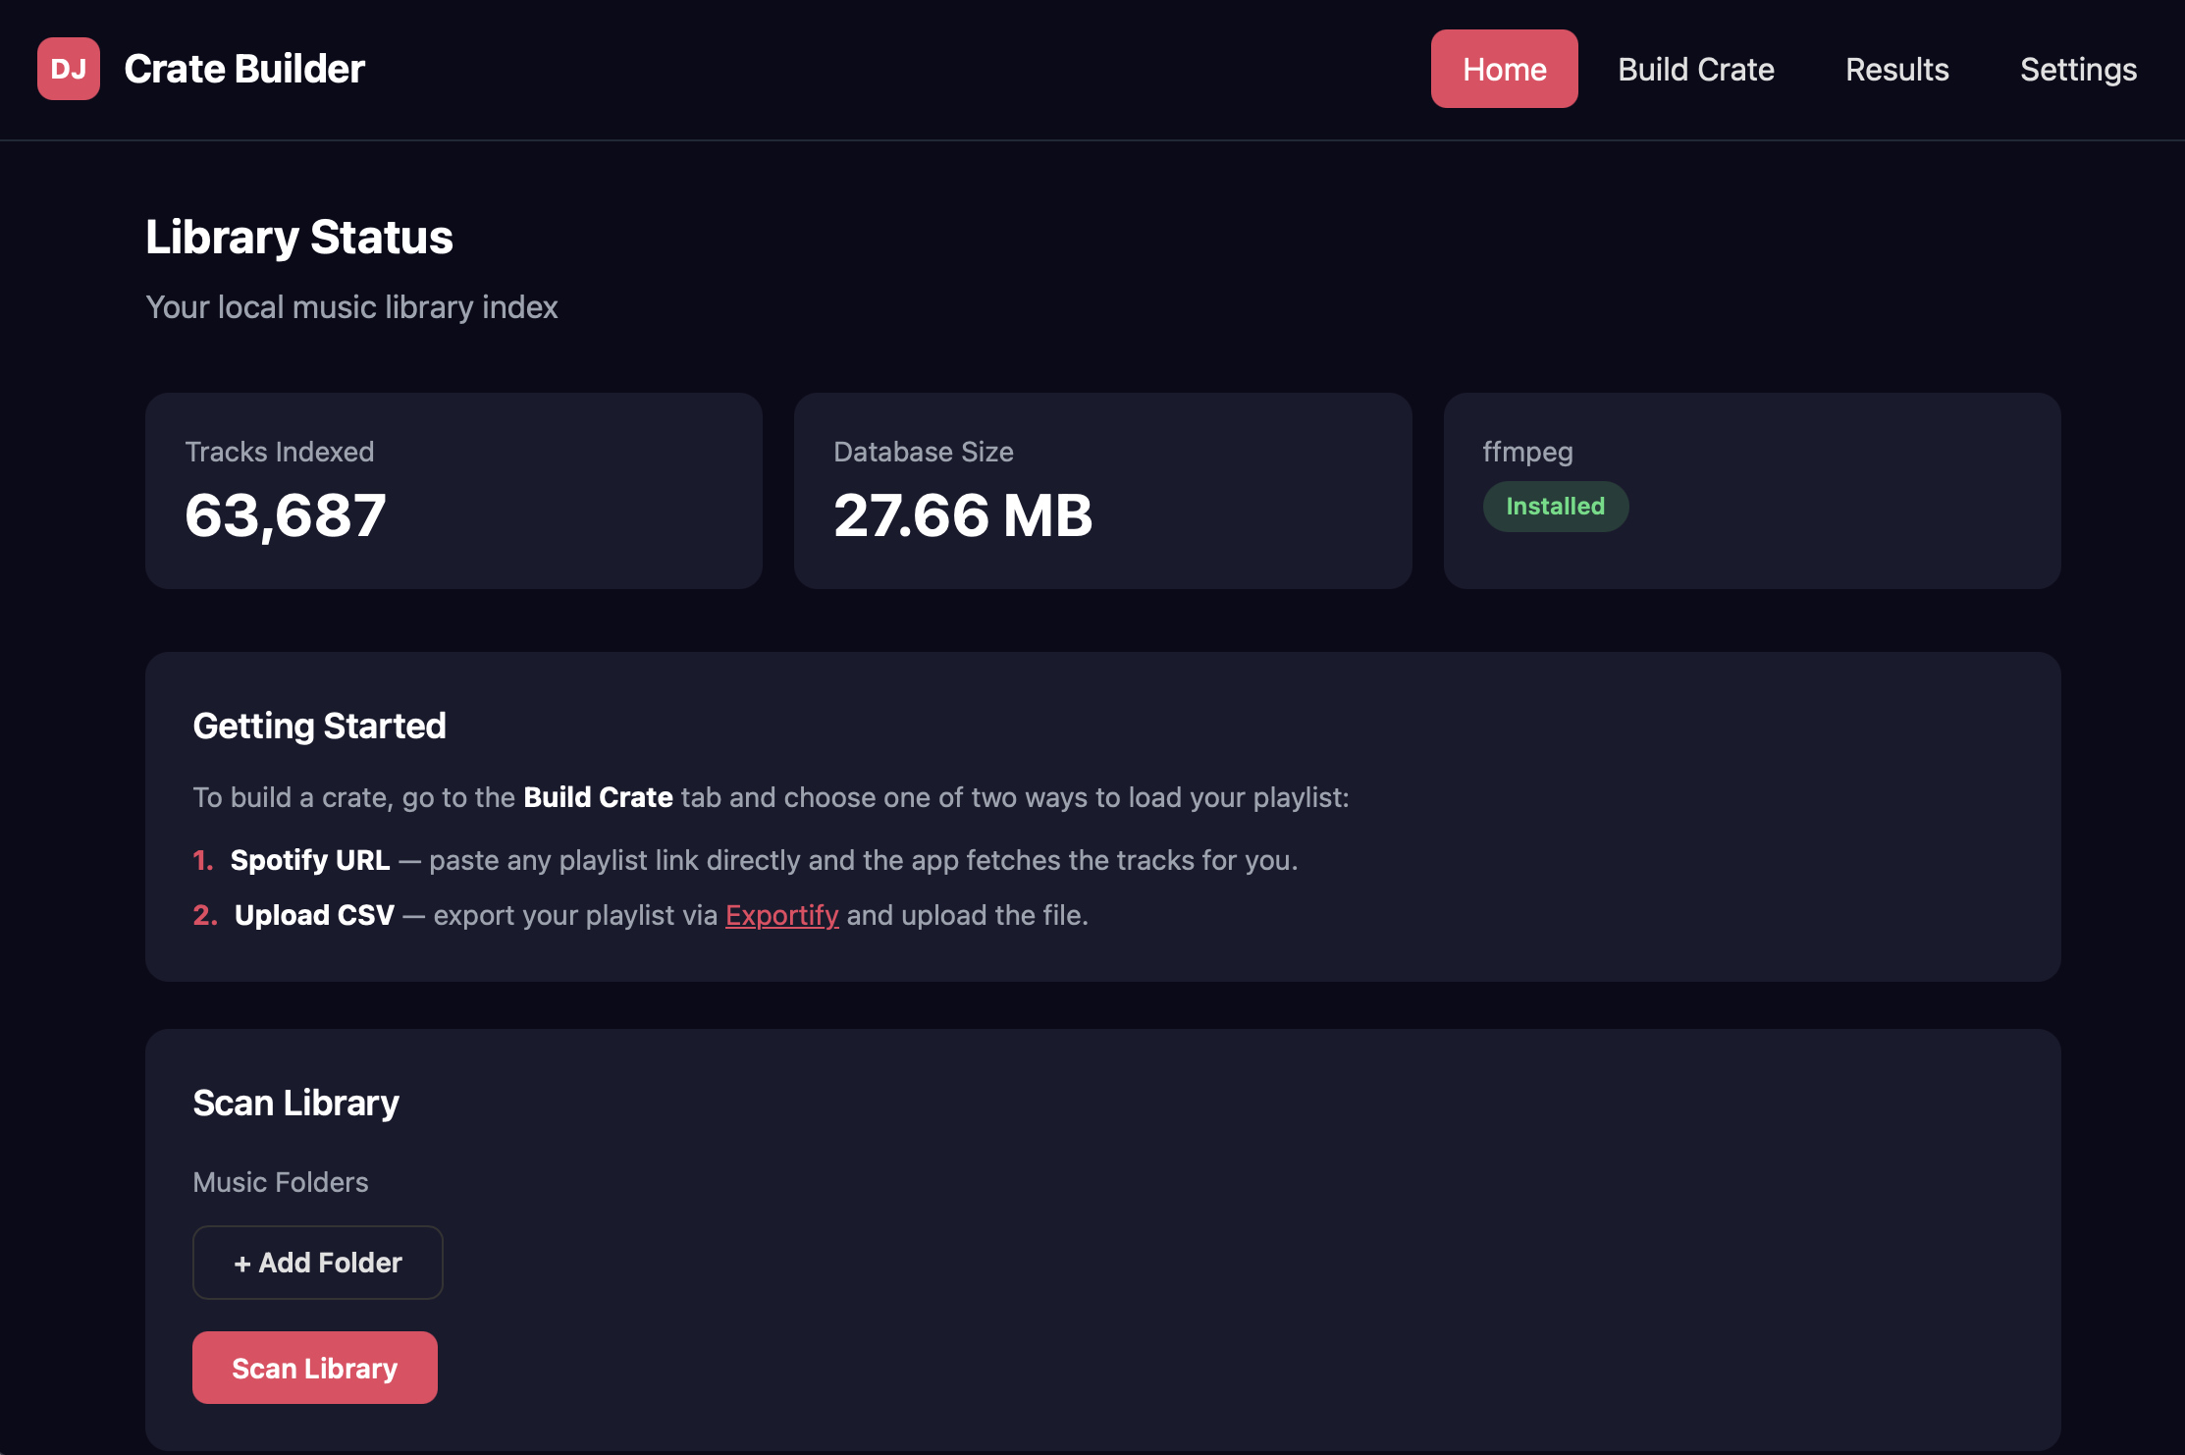Select the Crate Builder app title
This screenshot has height=1455, width=2185.
(x=244, y=69)
